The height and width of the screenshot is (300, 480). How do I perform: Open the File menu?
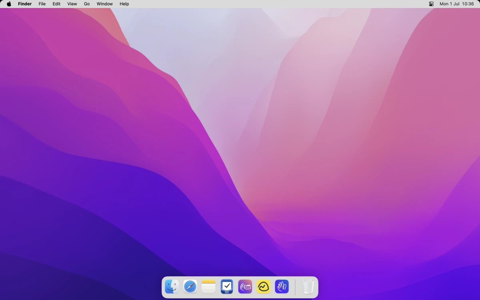point(42,4)
